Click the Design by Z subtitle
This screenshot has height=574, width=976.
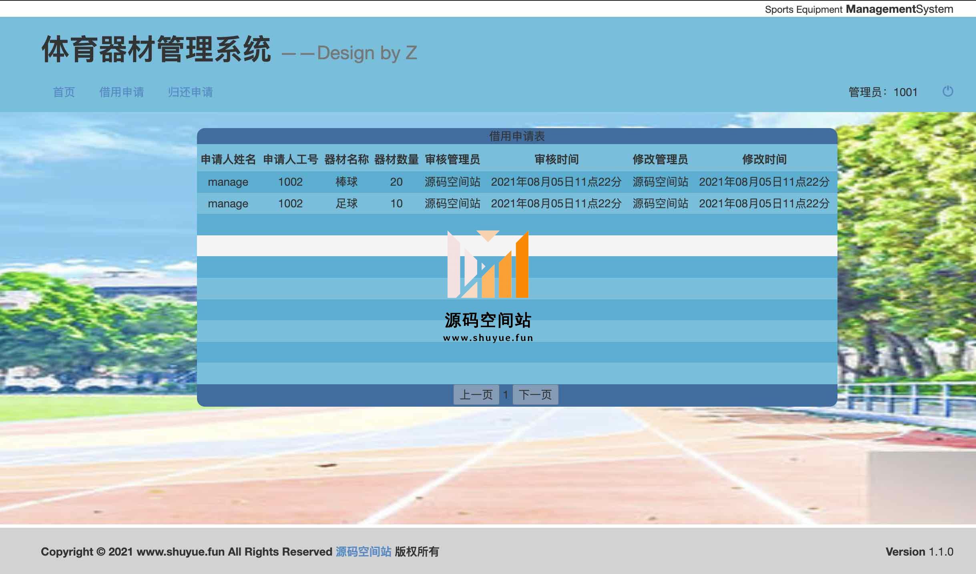367,53
